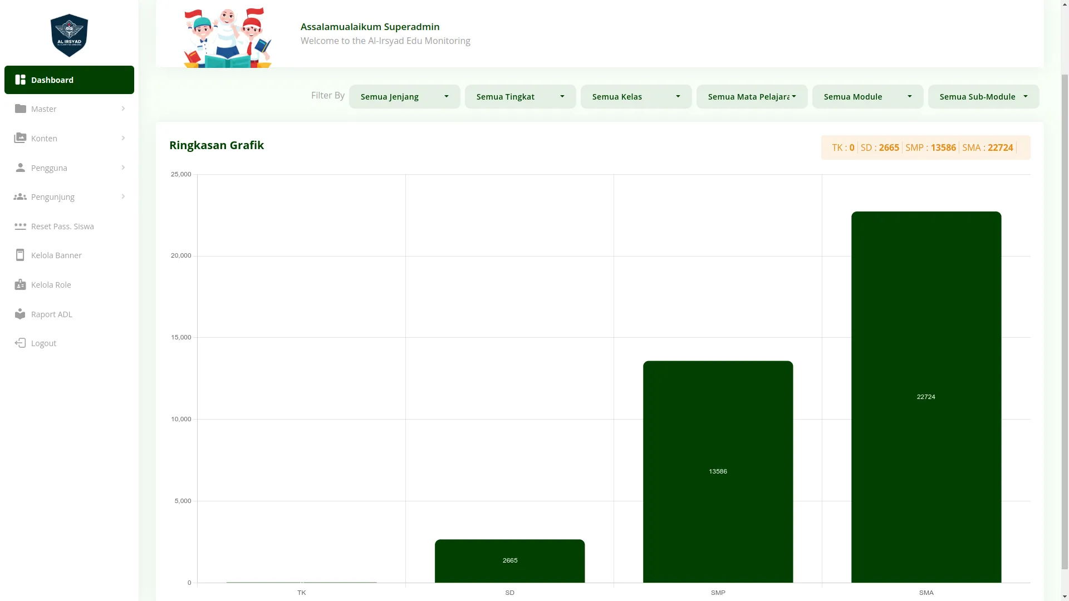Click the Al Irsyad logo in sidebar

point(69,35)
